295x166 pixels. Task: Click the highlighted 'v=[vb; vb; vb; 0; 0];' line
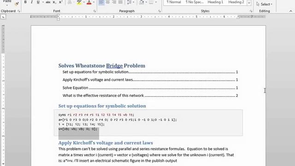click(x=78, y=129)
